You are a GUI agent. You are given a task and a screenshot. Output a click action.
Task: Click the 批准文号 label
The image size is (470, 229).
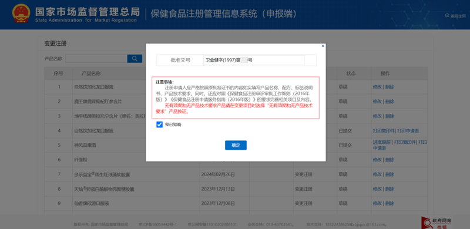coord(180,60)
